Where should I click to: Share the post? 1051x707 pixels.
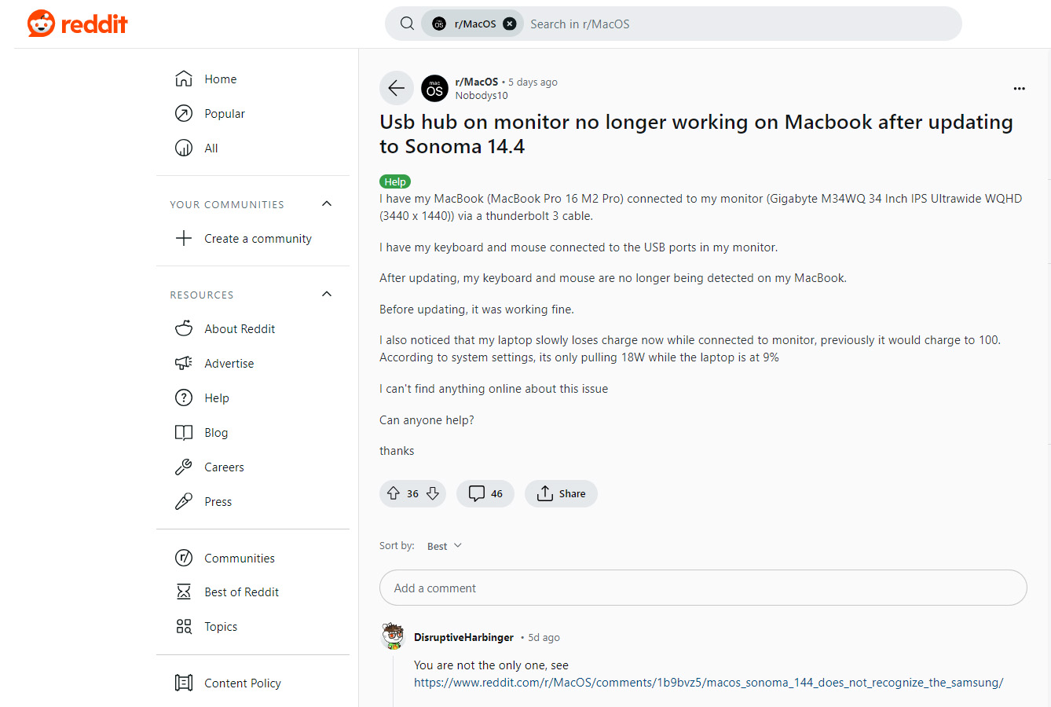(561, 493)
